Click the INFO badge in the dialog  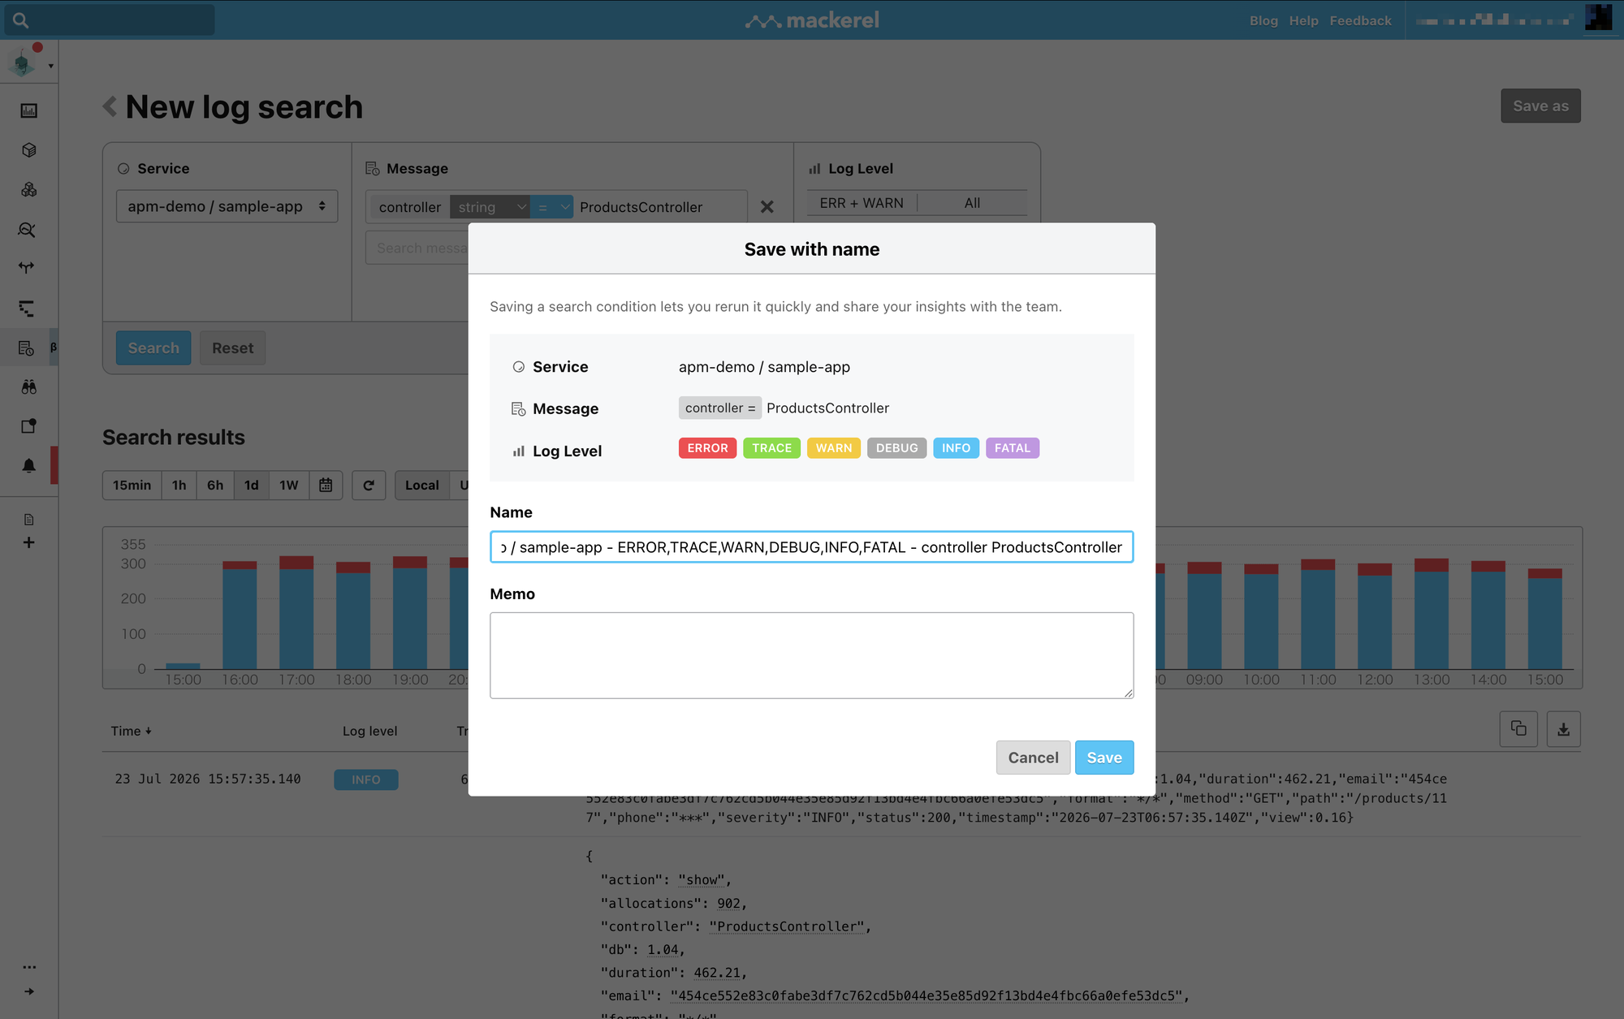pos(956,448)
